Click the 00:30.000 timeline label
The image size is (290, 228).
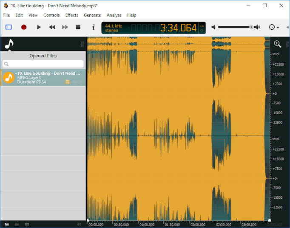121,225
